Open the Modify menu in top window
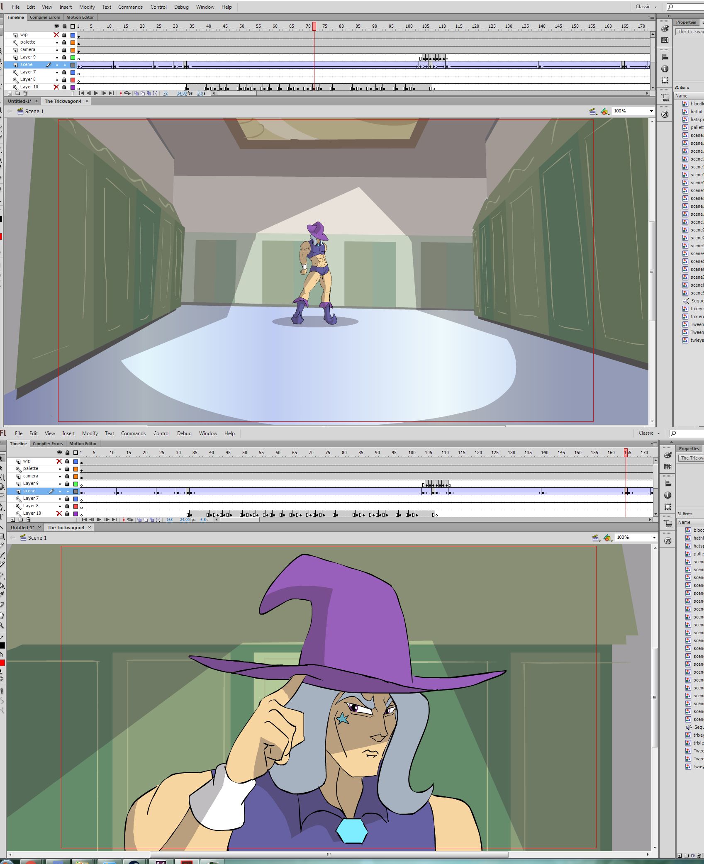Screen dimensions: 704x864 (87, 7)
